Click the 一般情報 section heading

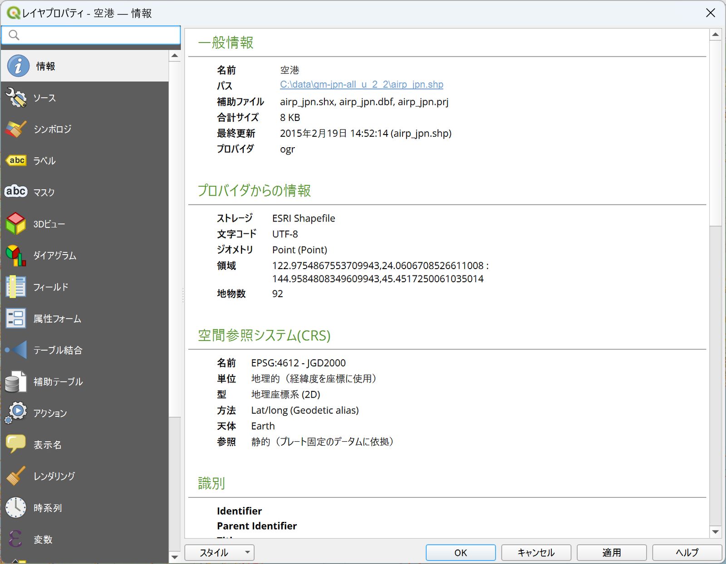(x=226, y=43)
